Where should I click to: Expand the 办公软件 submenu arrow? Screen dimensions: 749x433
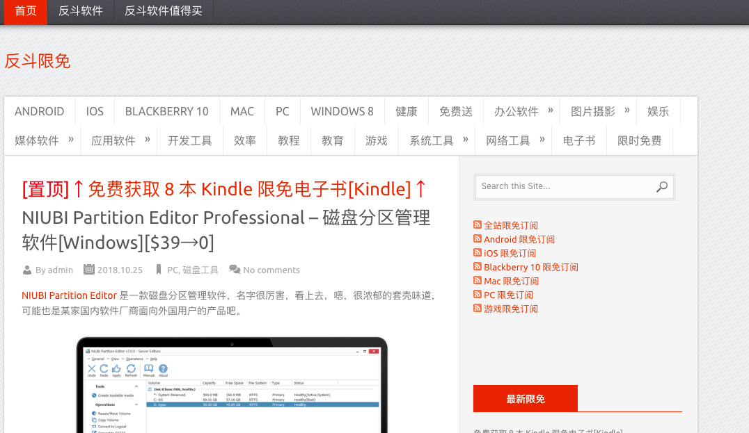tap(551, 110)
